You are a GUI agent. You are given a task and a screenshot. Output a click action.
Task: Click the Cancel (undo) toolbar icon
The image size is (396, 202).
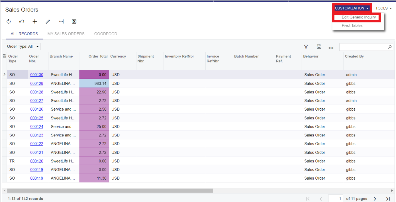coord(21,21)
